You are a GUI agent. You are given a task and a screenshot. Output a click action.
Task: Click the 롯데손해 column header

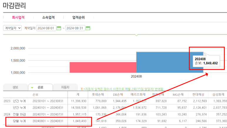(98, 95)
